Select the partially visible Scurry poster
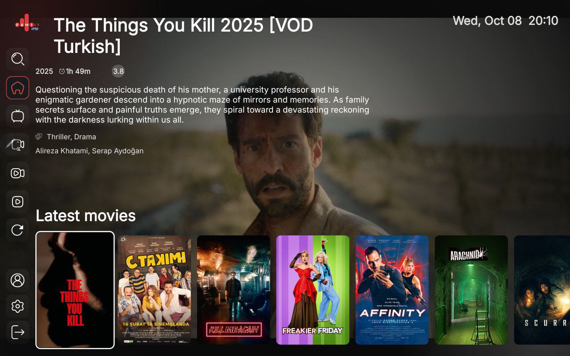Image resolution: width=570 pixels, height=356 pixels. pyautogui.click(x=542, y=290)
